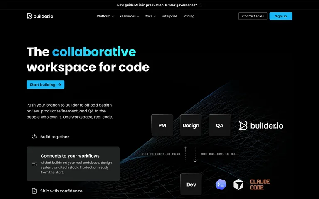
Task: Click the Claude Code logo
Action: pos(260,184)
